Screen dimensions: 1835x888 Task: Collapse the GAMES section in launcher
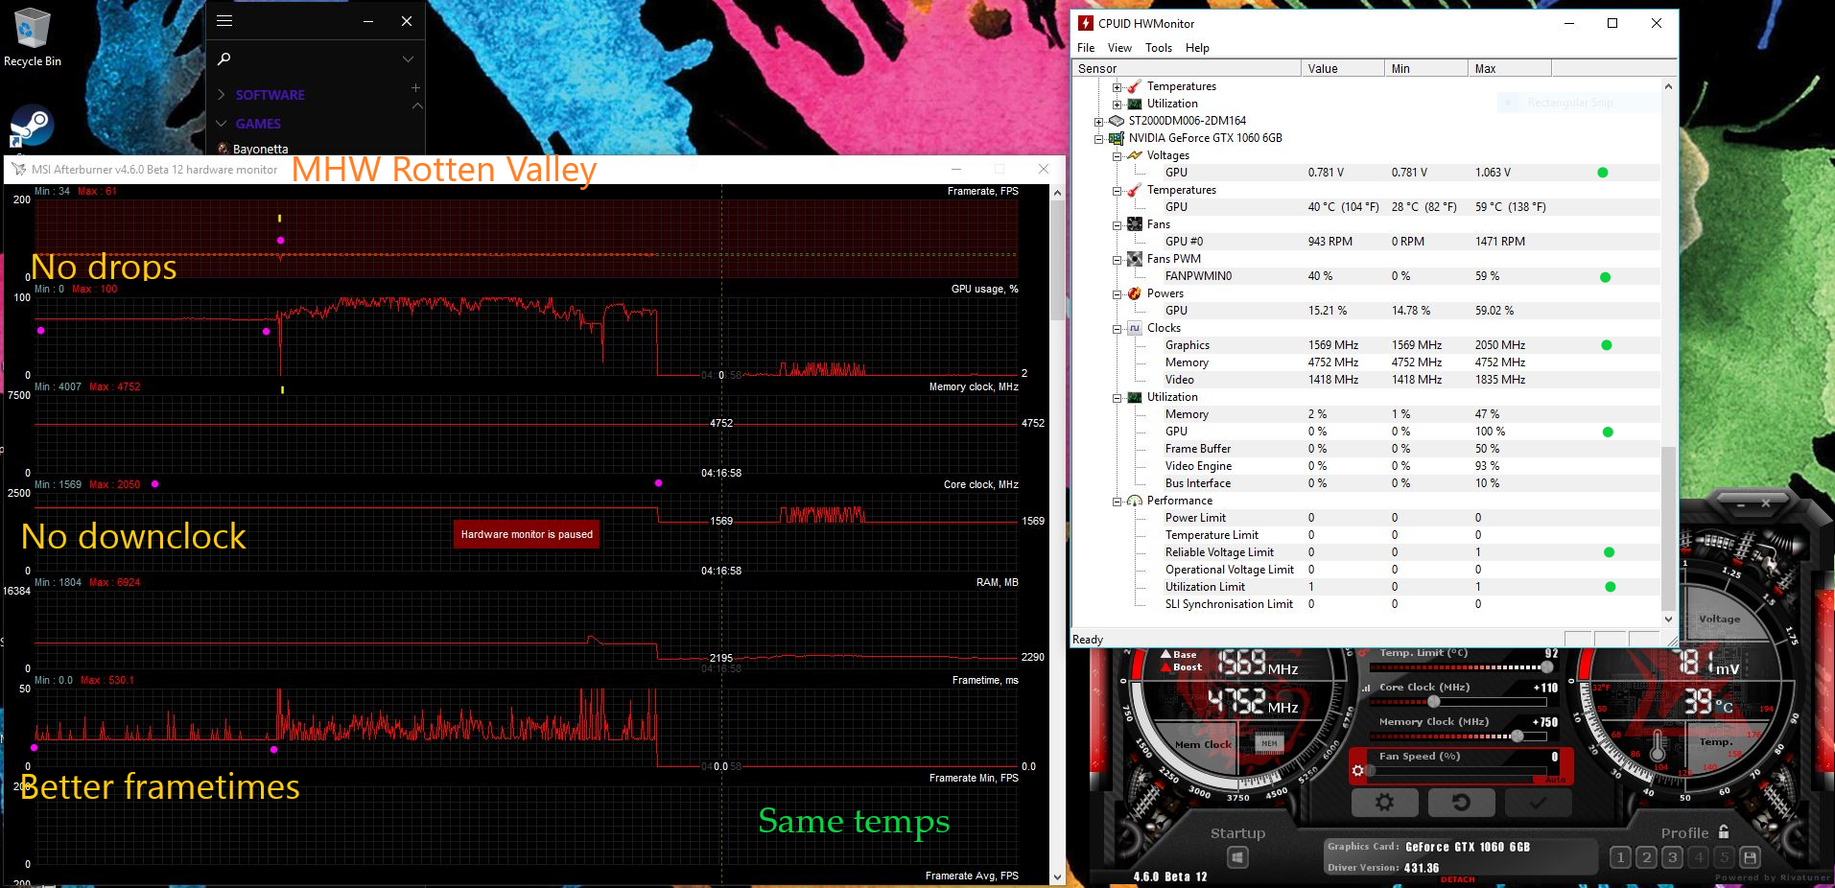tap(222, 124)
